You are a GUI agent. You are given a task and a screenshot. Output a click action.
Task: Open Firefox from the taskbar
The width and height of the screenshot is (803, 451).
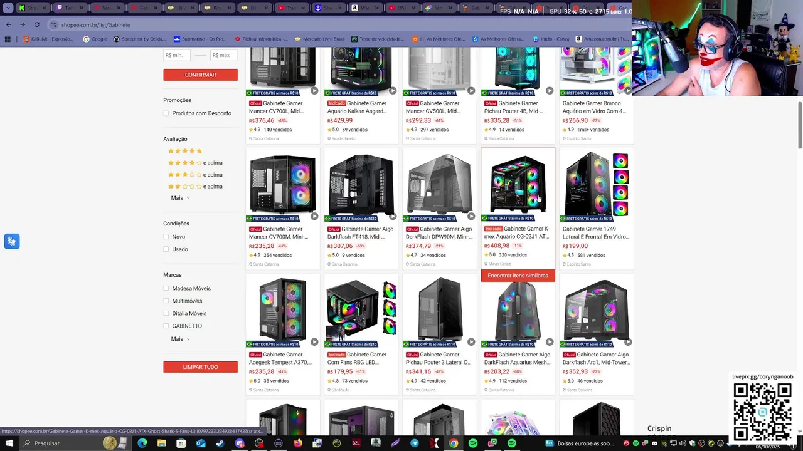297,443
